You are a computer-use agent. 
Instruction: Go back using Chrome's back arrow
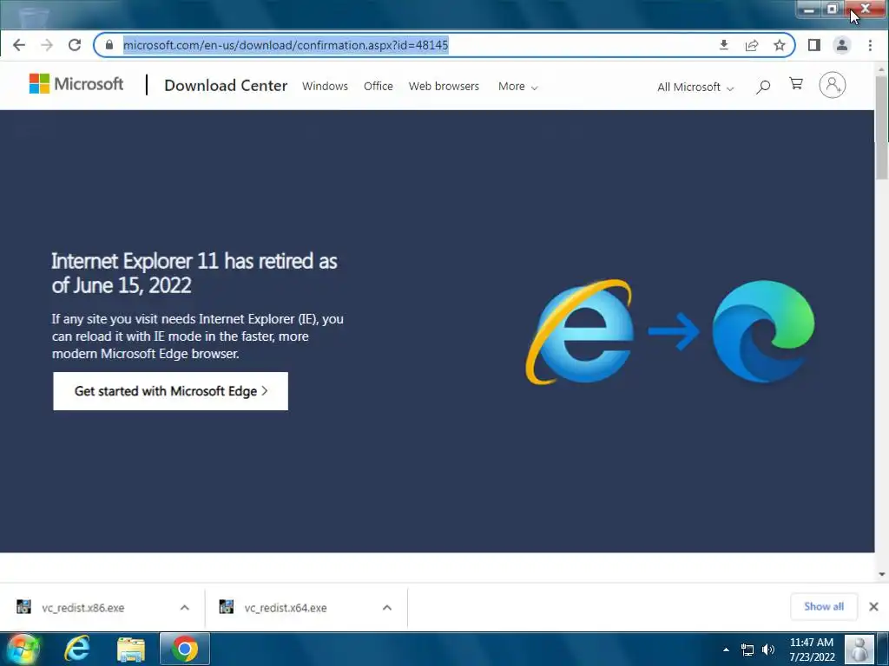pyautogui.click(x=19, y=45)
